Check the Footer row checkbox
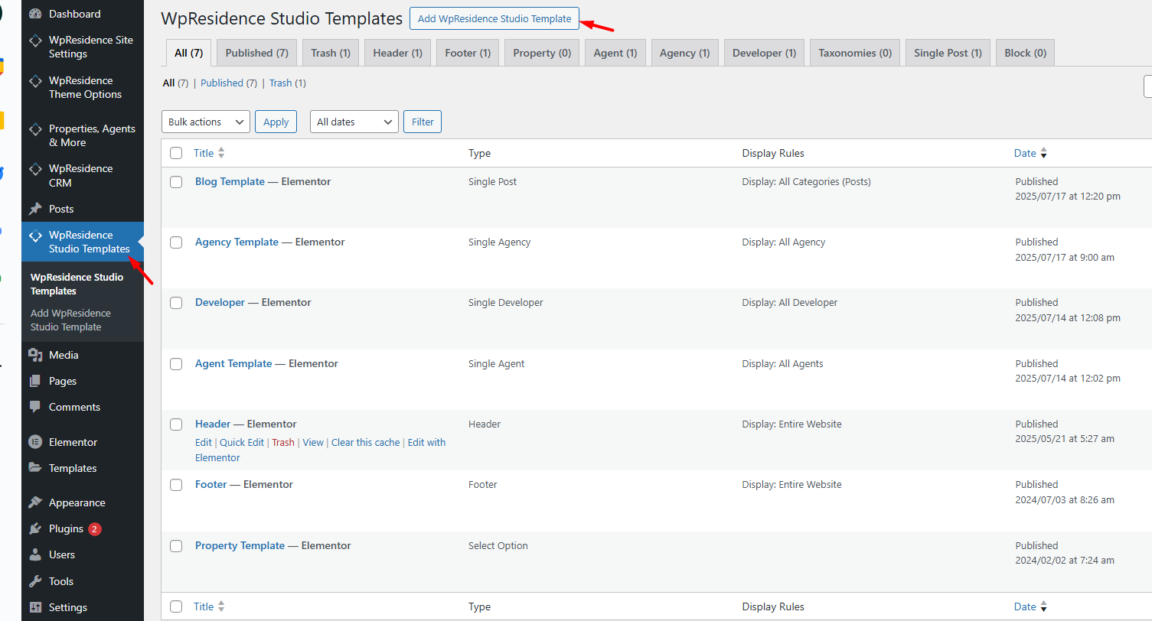The height and width of the screenshot is (621, 1152). (x=176, y=485)
